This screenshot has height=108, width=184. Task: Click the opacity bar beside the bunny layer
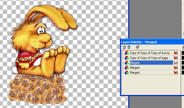pyautogui.click(x=183, y=53)
